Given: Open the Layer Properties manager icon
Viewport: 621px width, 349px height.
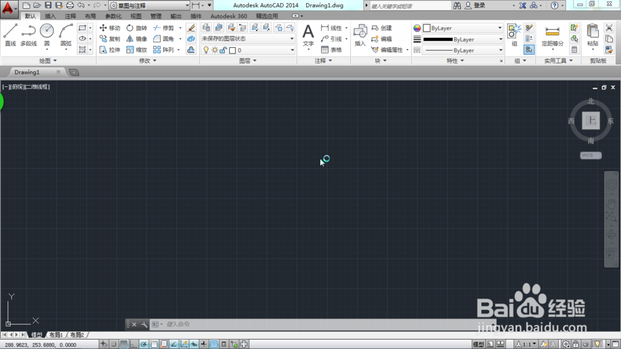Looking at the screenshot, I should pos(206,27).
